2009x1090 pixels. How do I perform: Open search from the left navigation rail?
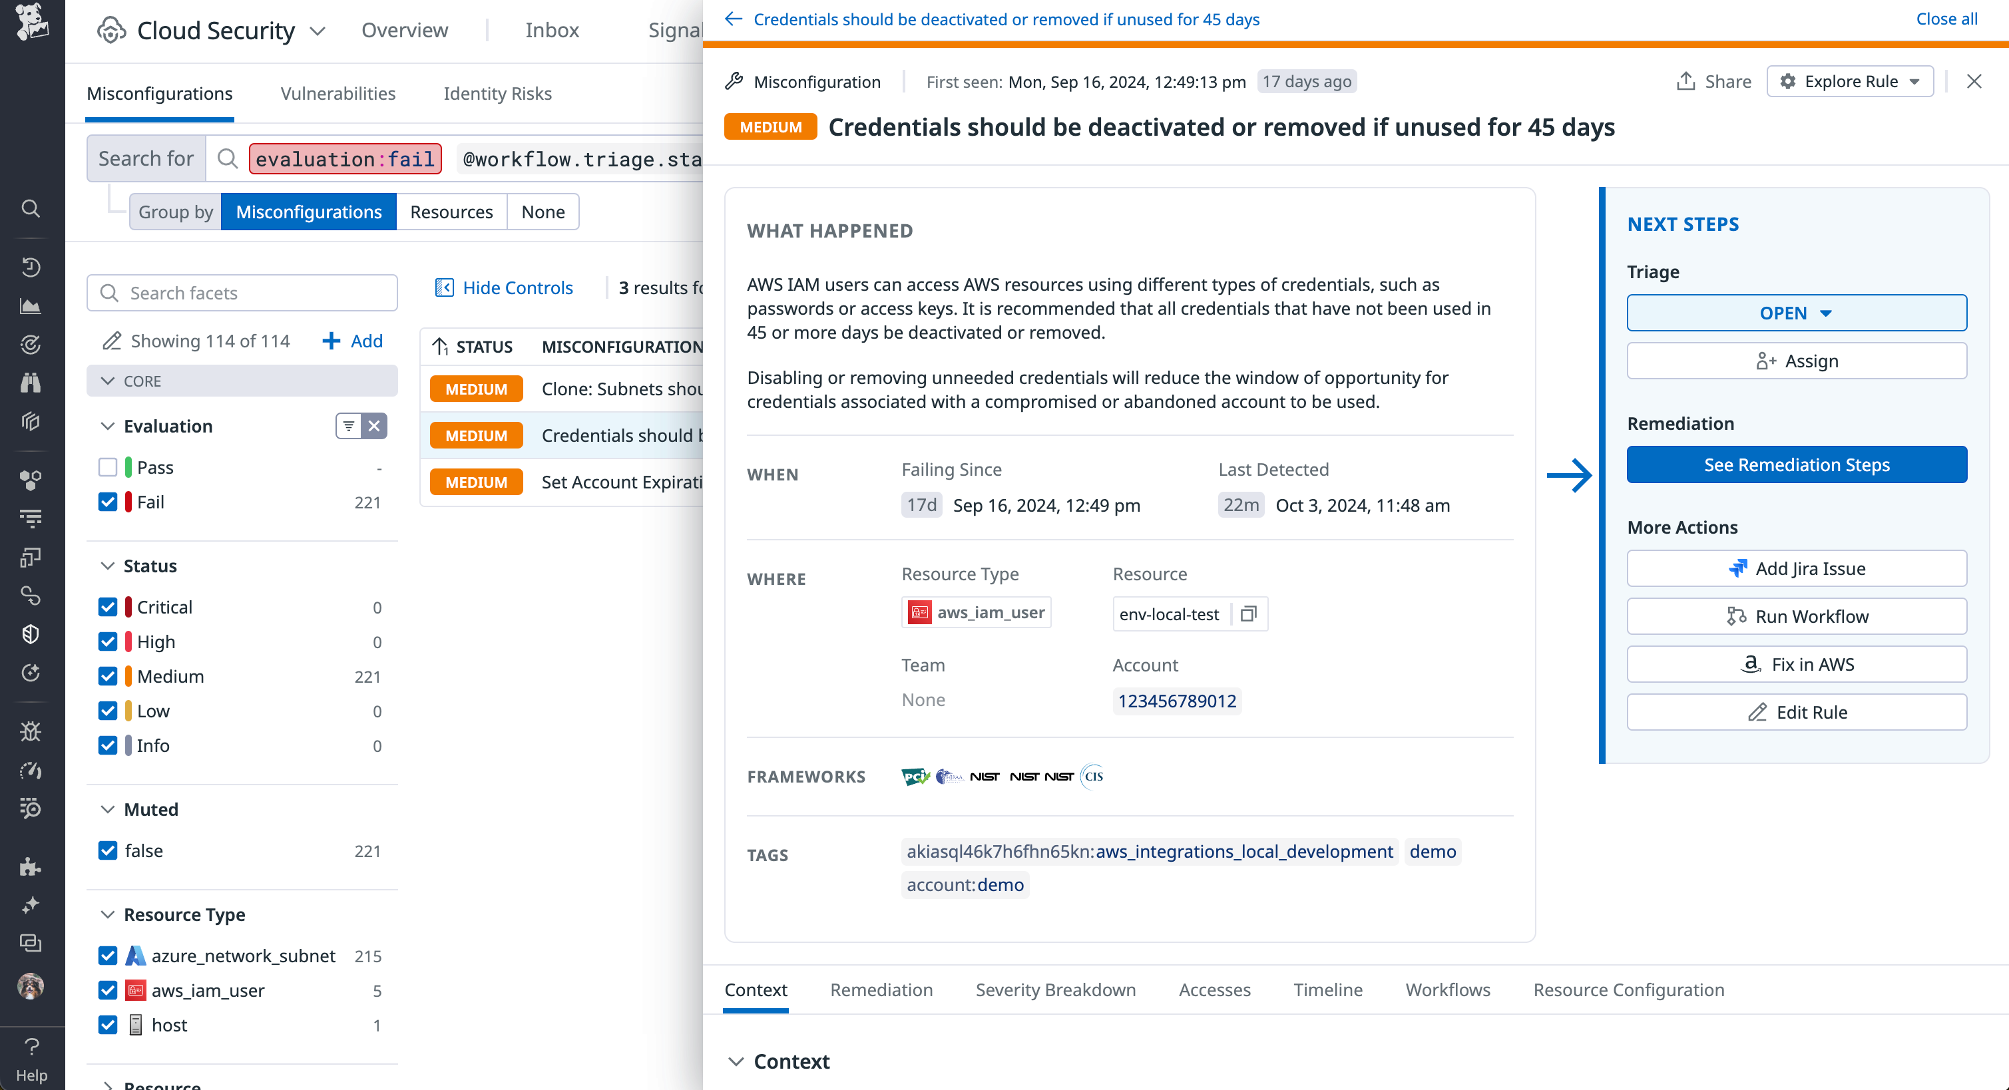(x=31, y=208)
